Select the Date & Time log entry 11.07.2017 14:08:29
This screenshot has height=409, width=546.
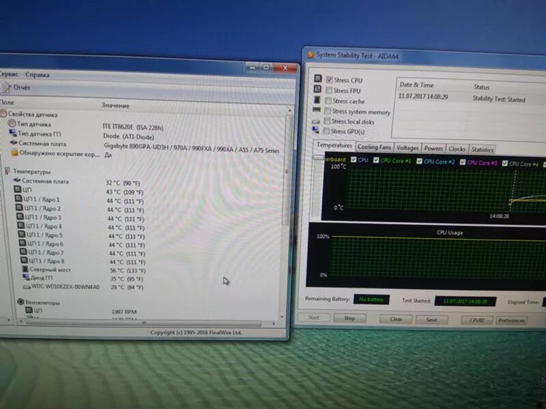point(423,96)
